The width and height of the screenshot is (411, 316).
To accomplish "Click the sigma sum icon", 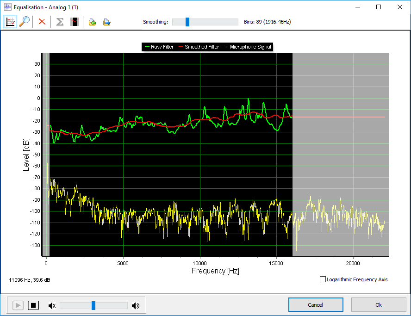I will pyautogui.click(x=60, y=21).
